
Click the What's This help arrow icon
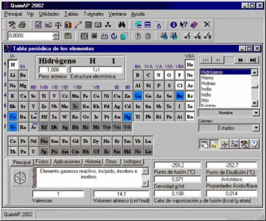tap(183, 25)
